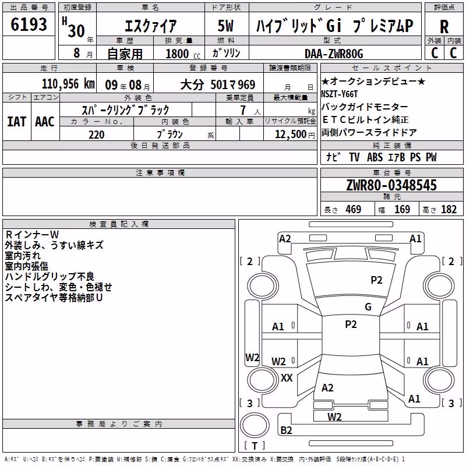Click the air conditioner value AAC
The height and width of the screenshot is (466, 466).
click(45, 122)
